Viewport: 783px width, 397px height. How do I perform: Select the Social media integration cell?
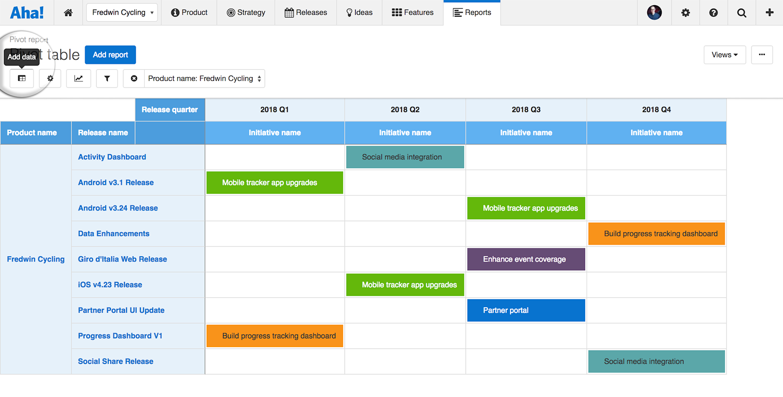(x=405, y=157)
